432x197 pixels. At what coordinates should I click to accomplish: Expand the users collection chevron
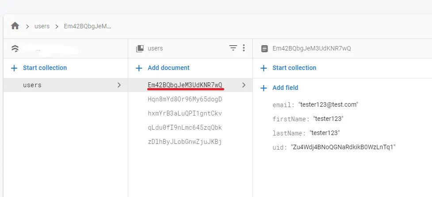coord(119,85)
